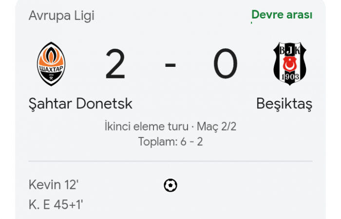This screenshot has height=219, width=341.
Task: Click the divider line above goal scorers
Action: [170, 161]
